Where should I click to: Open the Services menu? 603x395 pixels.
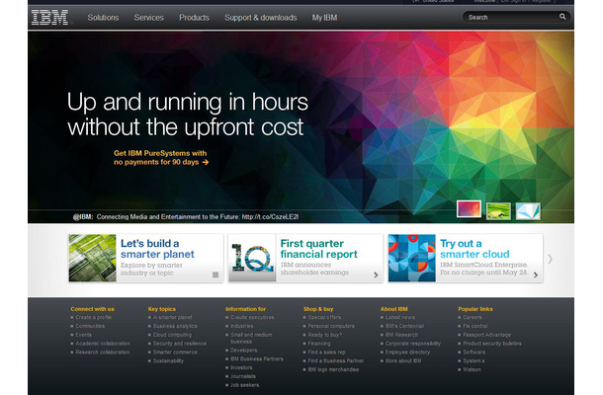(149, 18)
